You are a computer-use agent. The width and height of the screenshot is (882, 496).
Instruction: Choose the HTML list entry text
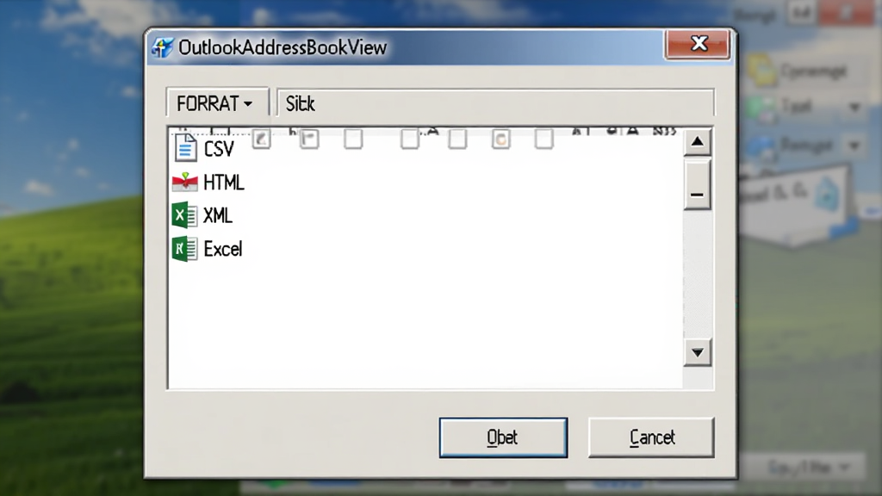224,183
